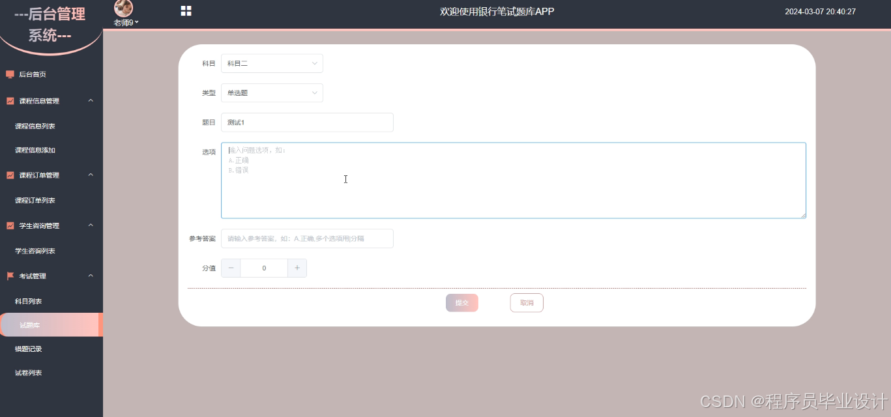Click the 考试管理 flag icon
The width and height of the screenshot is (891, 417).
pos(9,276)
